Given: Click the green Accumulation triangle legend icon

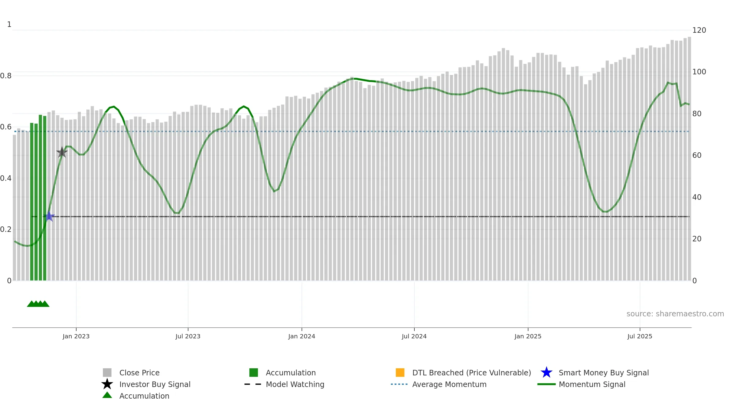Looking at the screenshot, I should click(107, 395).
